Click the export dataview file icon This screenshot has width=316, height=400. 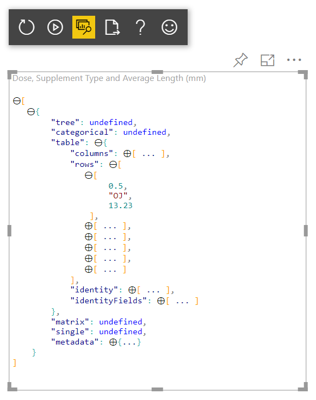(112, 27)
